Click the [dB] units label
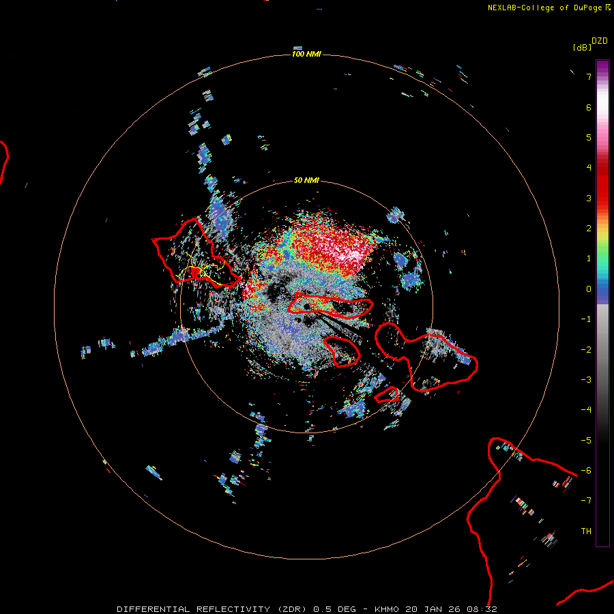 click(x=582, y=47)
